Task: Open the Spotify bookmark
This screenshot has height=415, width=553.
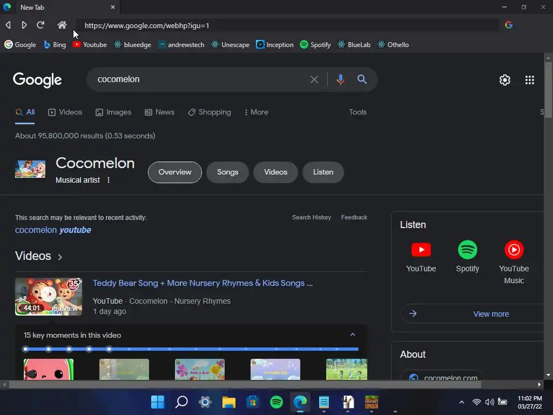Action: (315, 45)
